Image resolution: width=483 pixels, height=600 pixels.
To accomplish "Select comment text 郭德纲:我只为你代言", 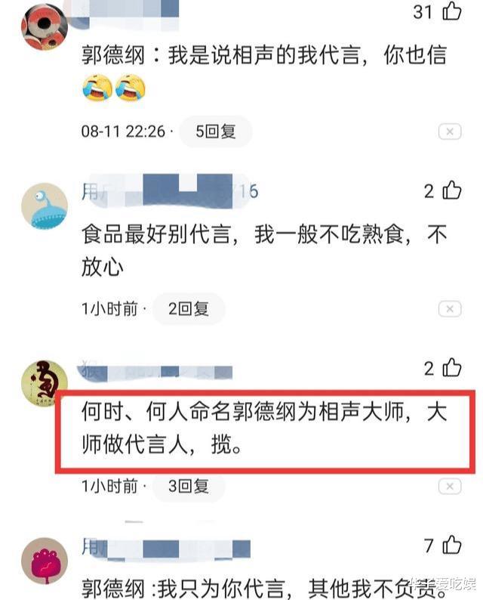I will [x=183, y=589].
